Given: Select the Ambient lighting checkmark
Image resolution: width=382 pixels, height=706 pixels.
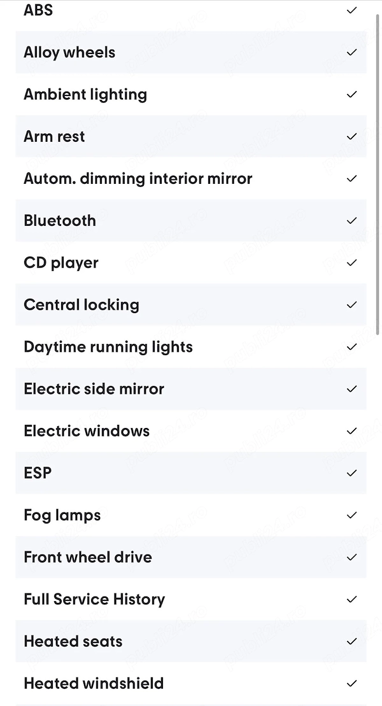Looking at the screenshot, I should click(x=352, y=94).
